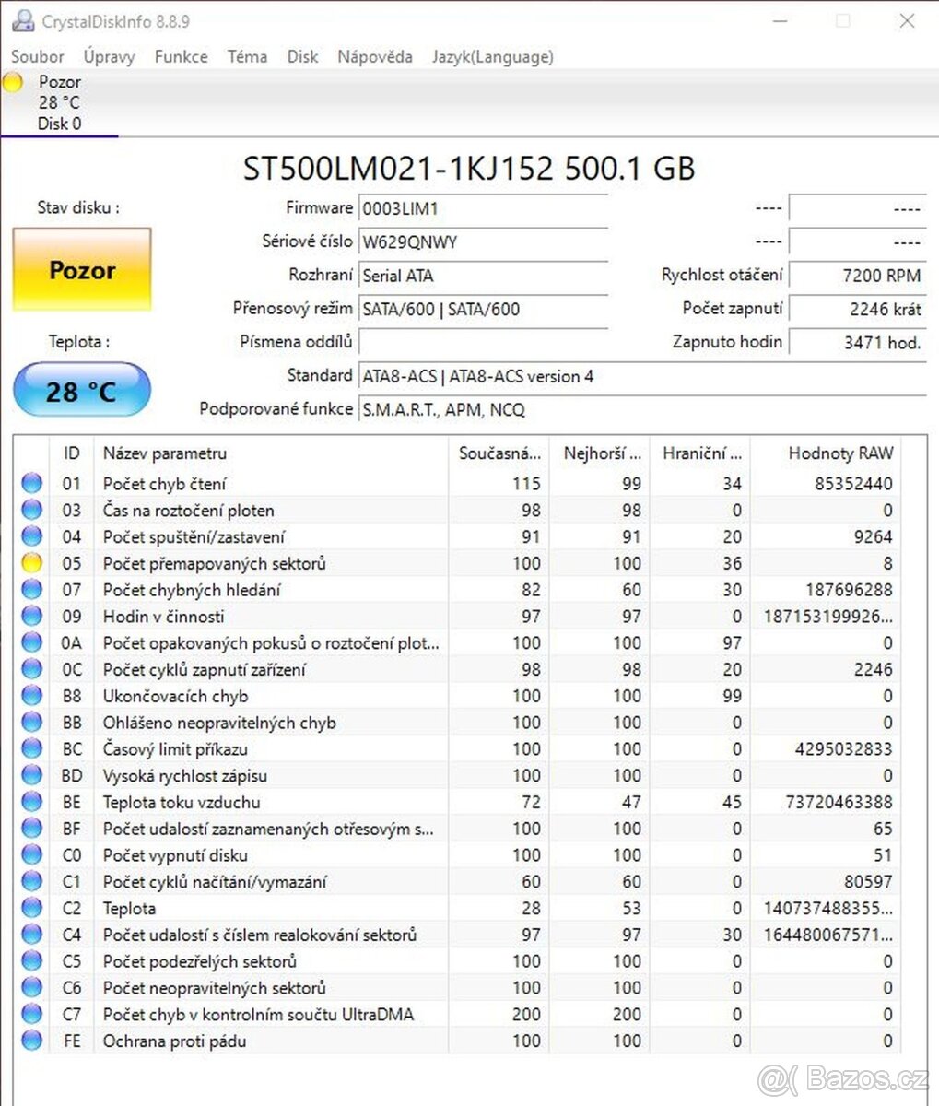Viewport: 939px width, 1106px height.
Task: Click the yellow Pozor health status button
Action: (81, 270)
